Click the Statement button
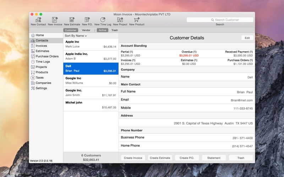The width and height of the screenshot is (284, 177). [x=214, y=158]
